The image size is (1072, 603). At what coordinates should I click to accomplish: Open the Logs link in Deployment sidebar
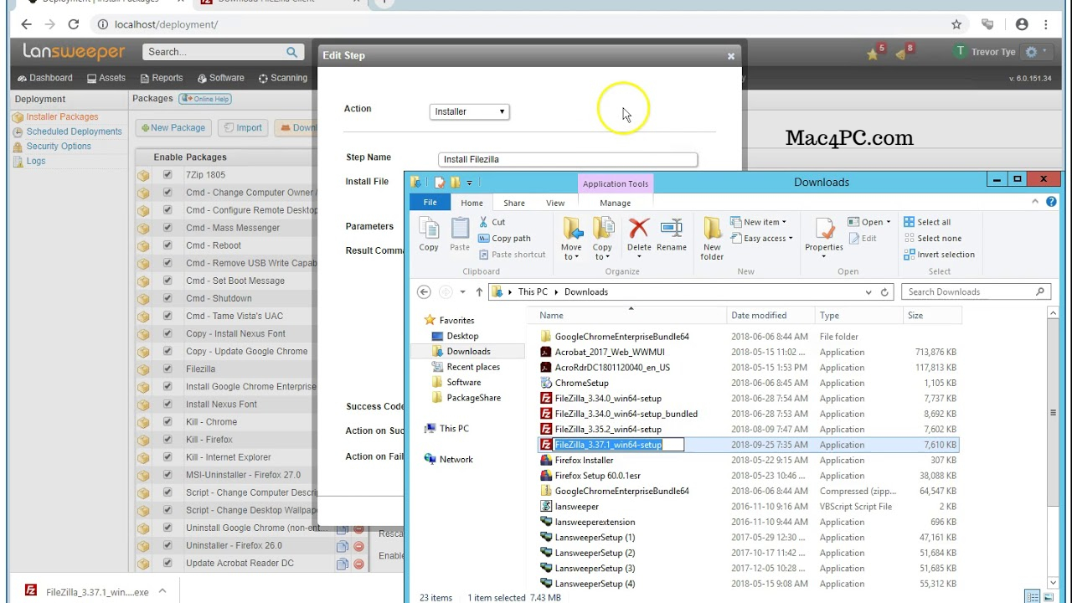coord(36,161)
